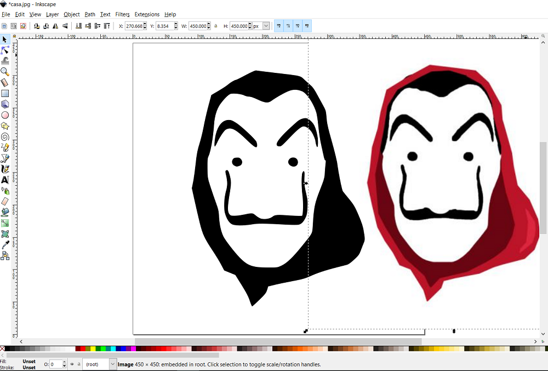Screen dimensions: 548x371
Task: Toggle current layer visibility eye
Action: point(72,364)
